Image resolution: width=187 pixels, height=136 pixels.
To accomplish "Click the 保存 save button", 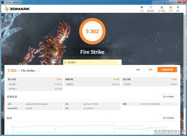I will pyautogui.click(x=151, y=70).
